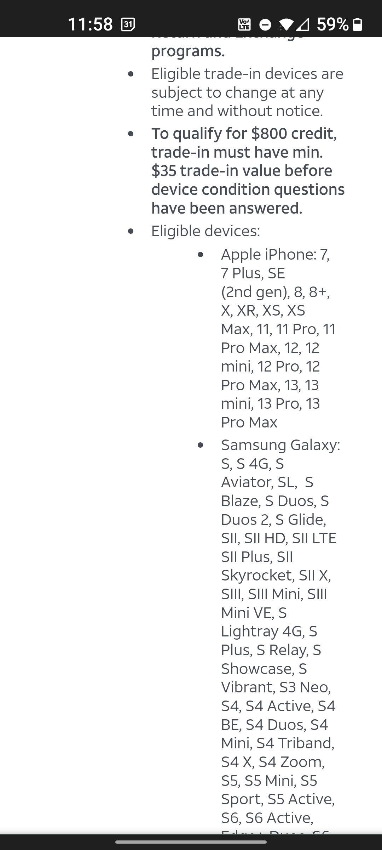This screenshot has height=850, width=382.
Task: Tap the calendar status icon showing 31
Action: point(128,24)
